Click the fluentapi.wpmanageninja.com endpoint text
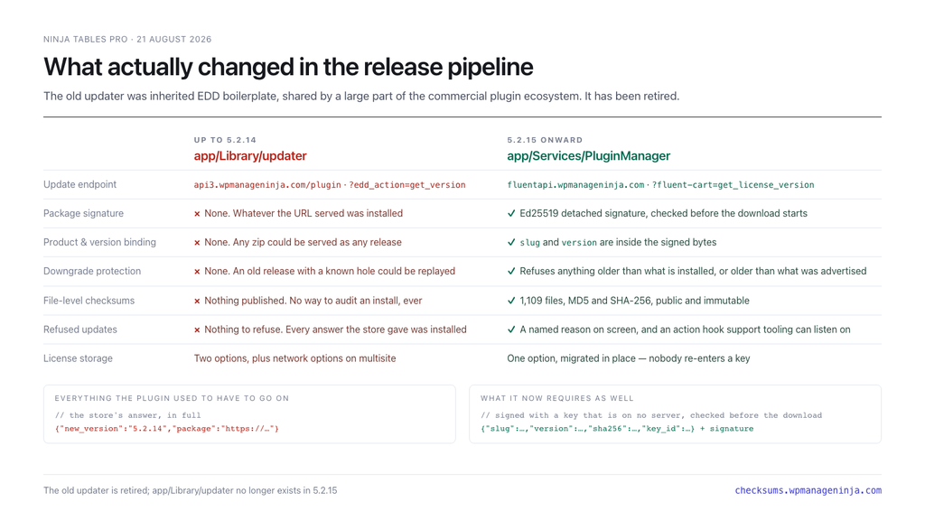This screenshot has width=925, height=520. (575, 185)
